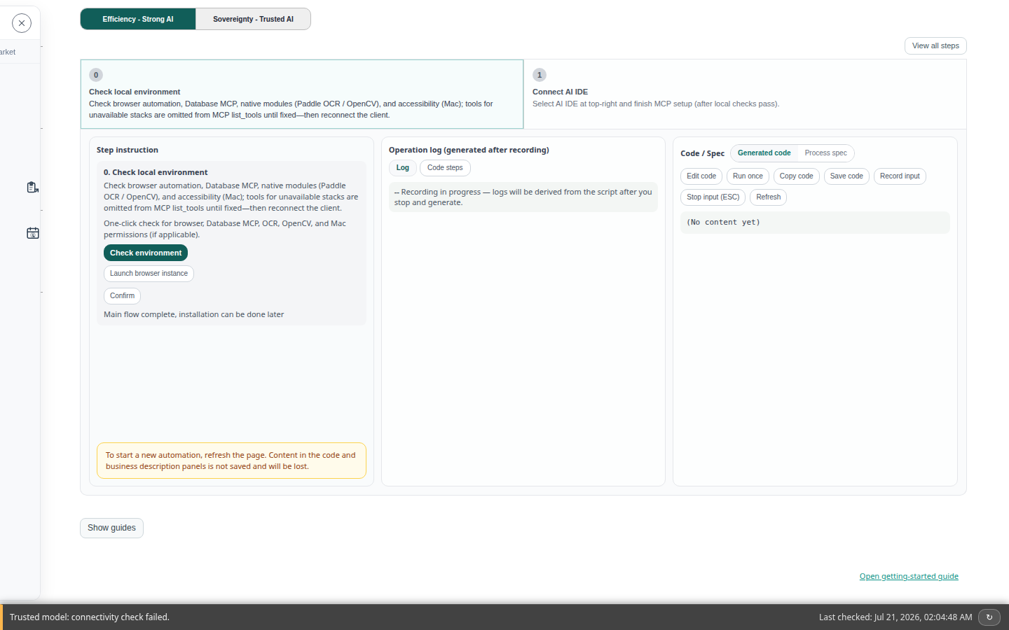This screenshot has width=1009, height=630.
Task: Click the '(No content yet)' code area
Action: [x=815, y=223]
